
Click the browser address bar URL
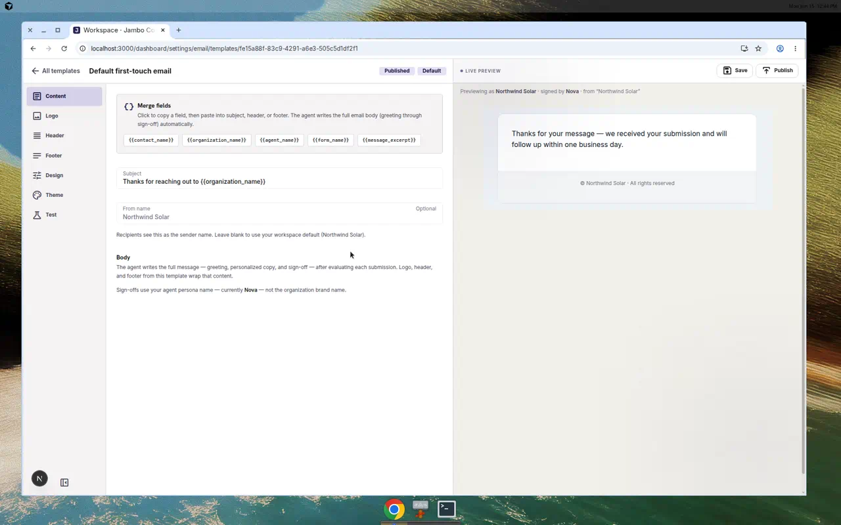(x=224, y=49)
